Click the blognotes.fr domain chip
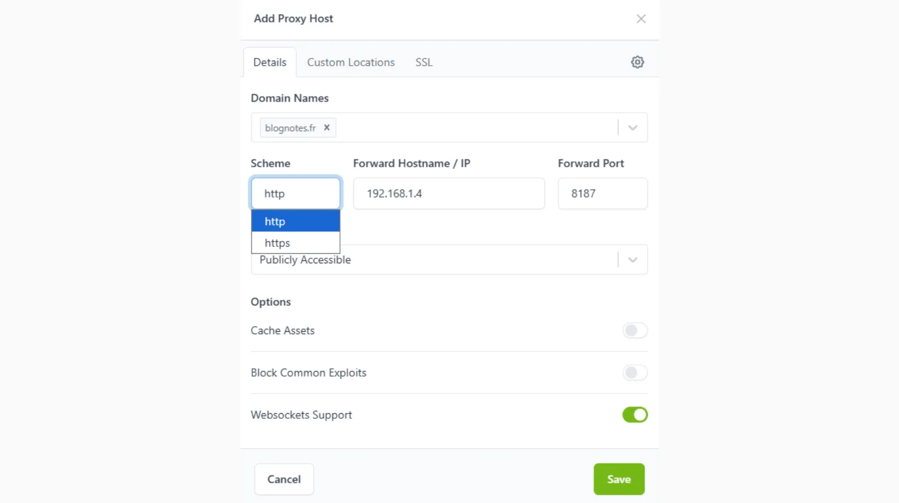899x503 pixels. 290,128
